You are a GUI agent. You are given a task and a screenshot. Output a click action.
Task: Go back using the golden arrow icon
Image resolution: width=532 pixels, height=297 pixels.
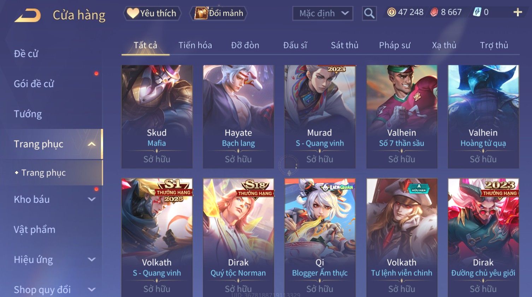(x=28, y=15)
